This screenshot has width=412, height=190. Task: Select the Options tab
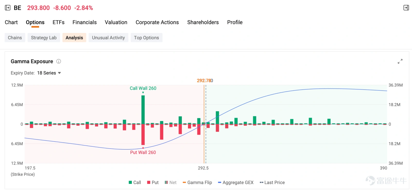pos(35,22)
